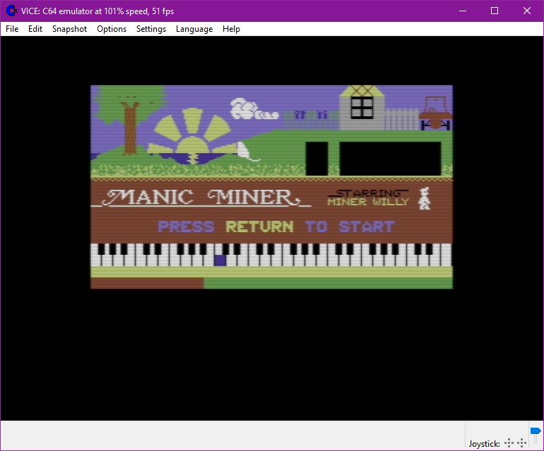
Task: Maximize the VICE emulator window
Action: click(x=495, y=11)
